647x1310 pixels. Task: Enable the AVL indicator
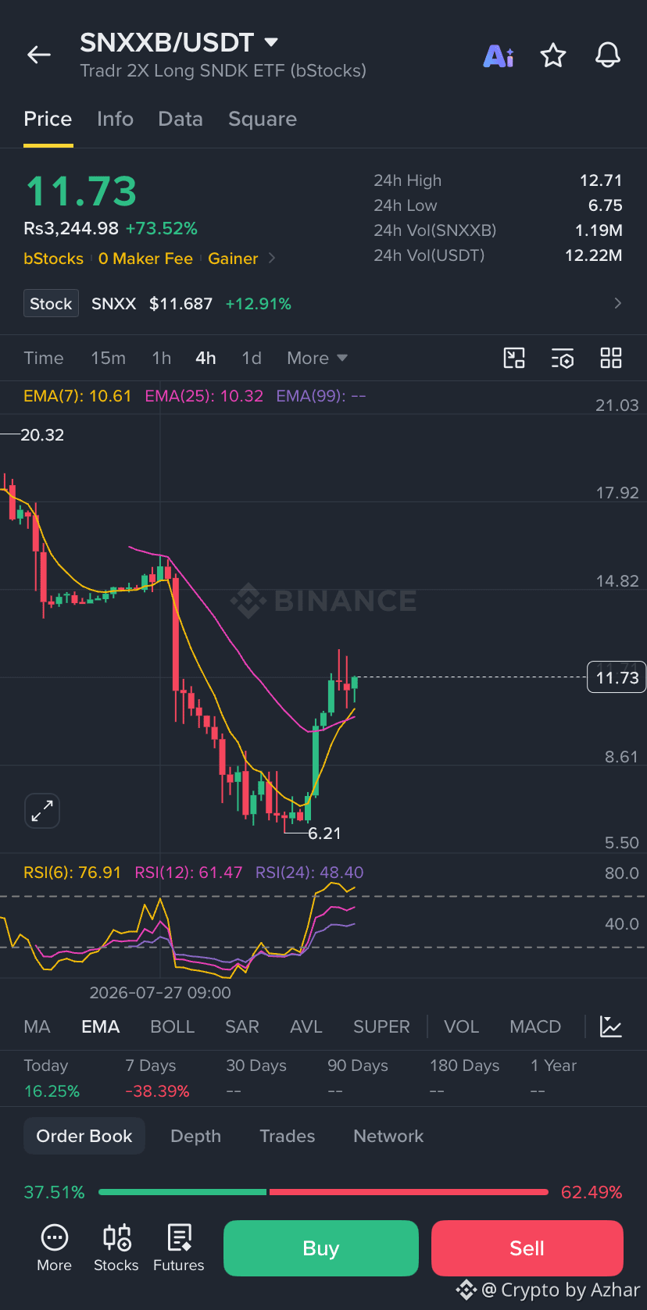point(306,1026)
